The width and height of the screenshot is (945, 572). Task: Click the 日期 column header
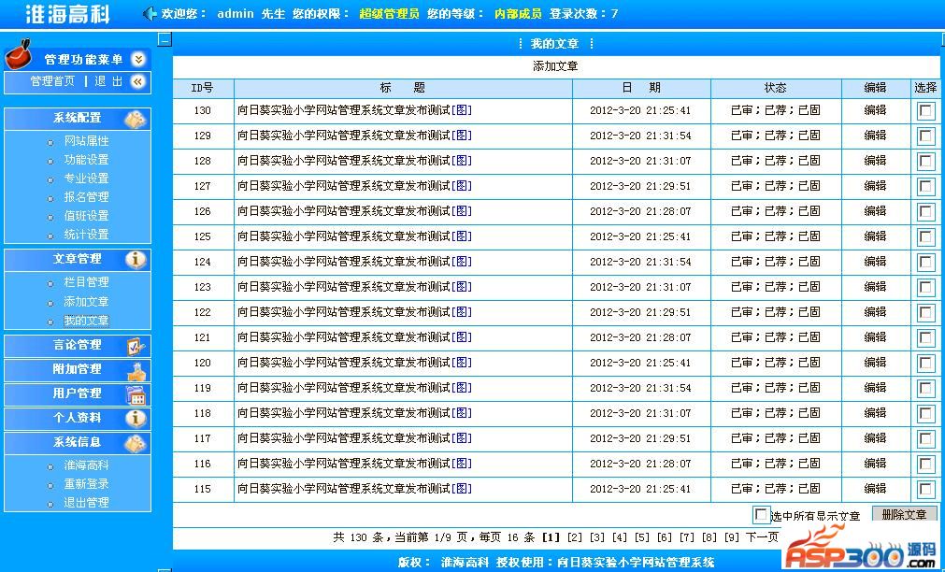pyautogui.click(x=641, y=88)
